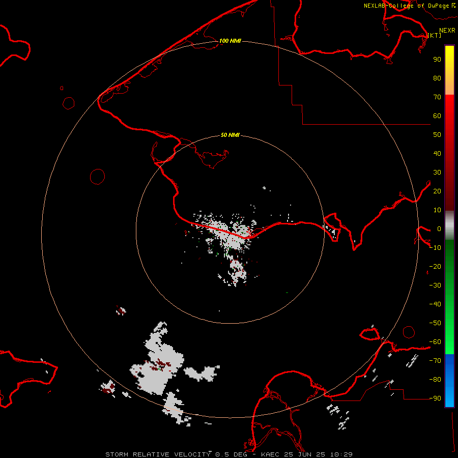Select the positive "10" value on velocity scale
The height and width of the screenshot is (458, 458).
pyautogui.click(x=437, y=210)
